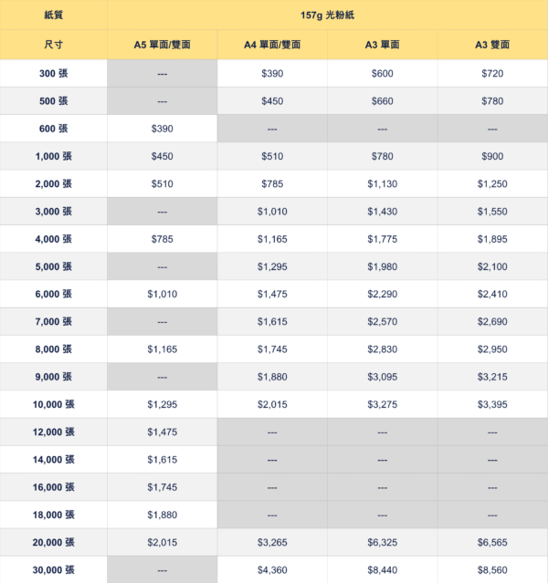Viewport: 548px width, 583px height.
Task: Select the $450 price in the 1,000 張 row
Action: pos(163,156)
